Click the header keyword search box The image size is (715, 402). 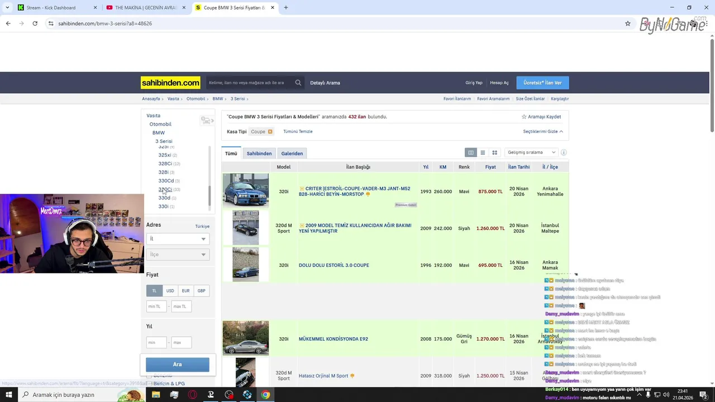[x=250, y=83]
